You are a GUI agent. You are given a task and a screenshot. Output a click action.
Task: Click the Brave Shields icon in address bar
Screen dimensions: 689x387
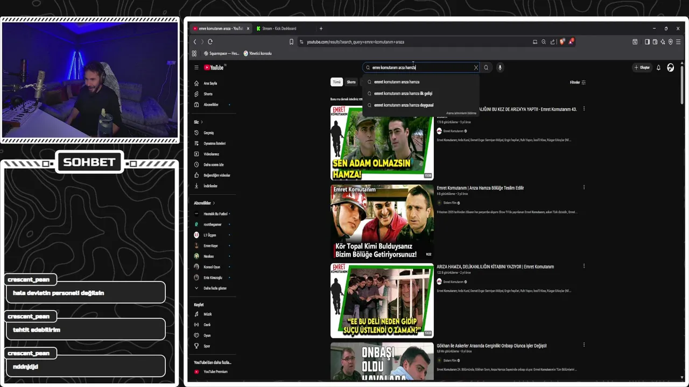click(562, 42)
